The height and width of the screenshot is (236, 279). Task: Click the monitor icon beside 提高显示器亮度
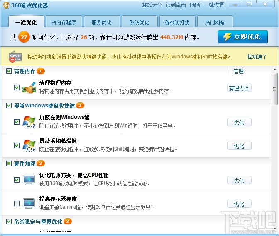29,204
